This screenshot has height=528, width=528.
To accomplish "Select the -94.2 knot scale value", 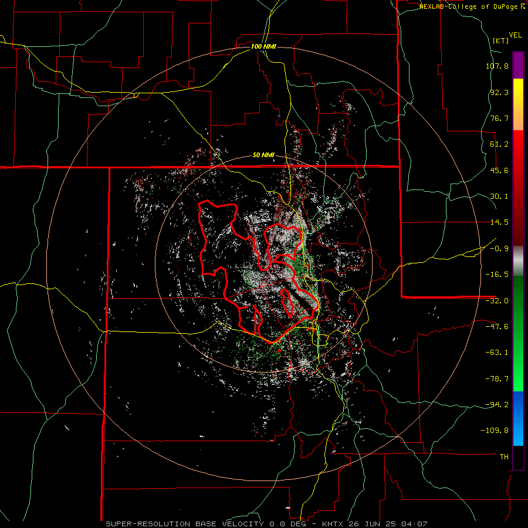I will coord(497,405).
